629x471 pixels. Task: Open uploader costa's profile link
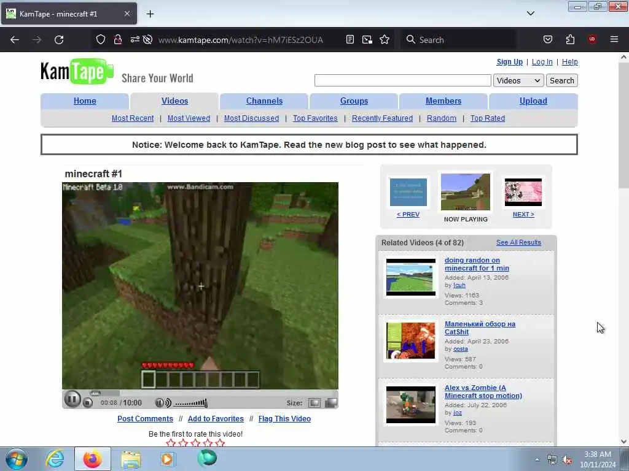pos(461,349)
